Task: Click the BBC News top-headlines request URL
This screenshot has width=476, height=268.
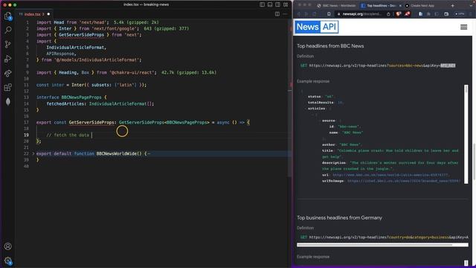Action: [382, 66]
